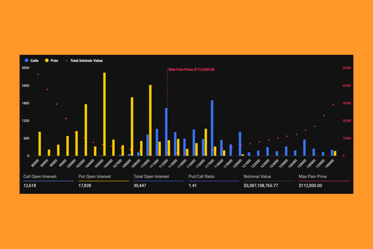The width and height of the screenshot is (373, 249).
Task: Click the Max Pain Price stat at bottom
Action: pos(313,176)
